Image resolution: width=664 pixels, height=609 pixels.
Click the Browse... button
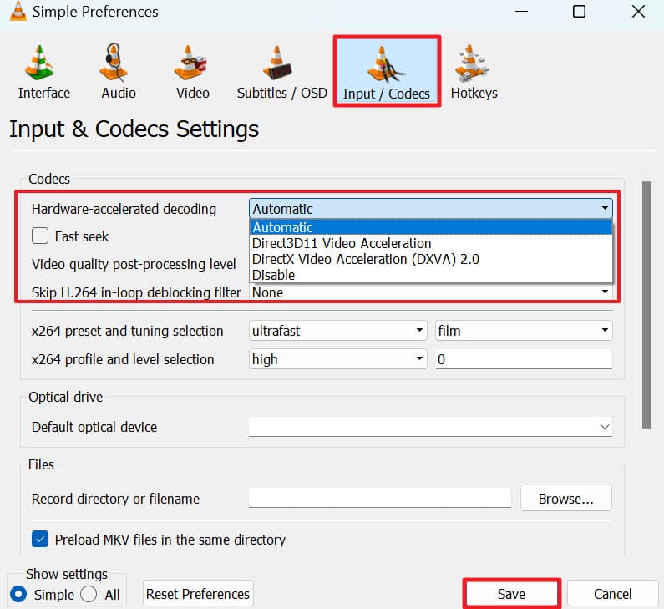tap(565, 499)
